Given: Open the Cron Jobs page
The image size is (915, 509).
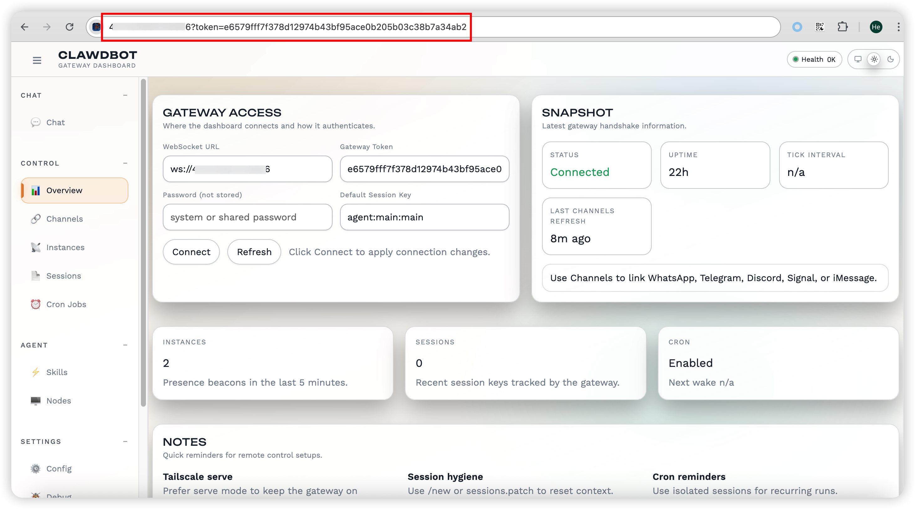Looking at the screenshot, I should coord(66,304).
